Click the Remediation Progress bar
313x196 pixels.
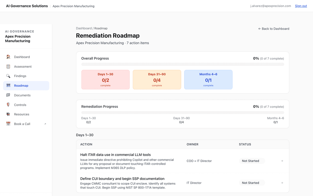click(x=183, y=112)
